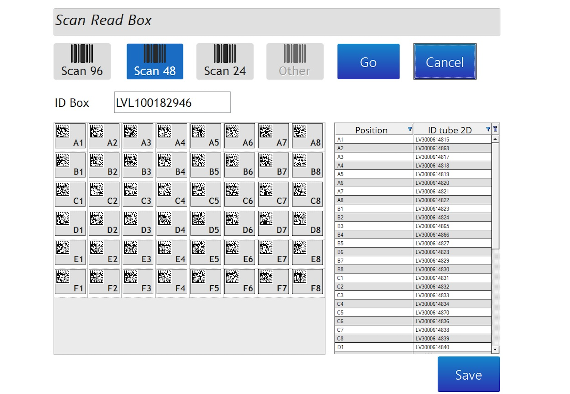Viewport: 570px width, 394px height.
Task: Open the ID tube 2D column filter
Action: click(x=488, y=129)
